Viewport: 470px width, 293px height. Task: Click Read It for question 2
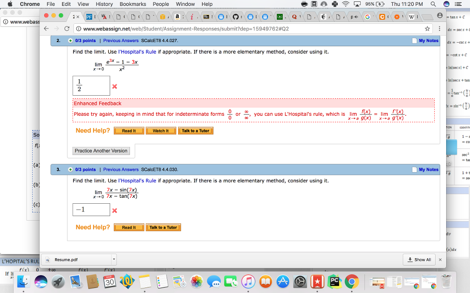pos(129,130)
